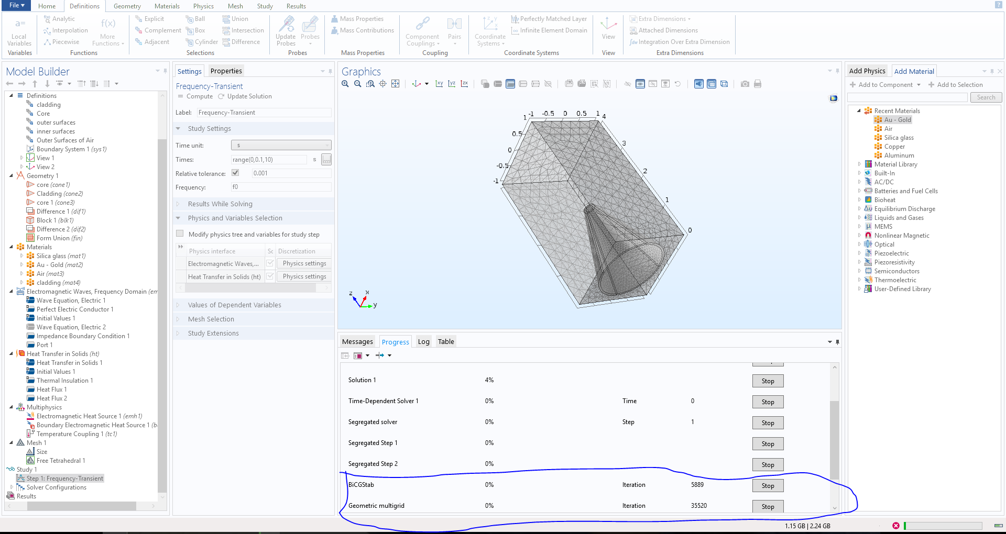Switch to the Log tab

pos(423,342)
